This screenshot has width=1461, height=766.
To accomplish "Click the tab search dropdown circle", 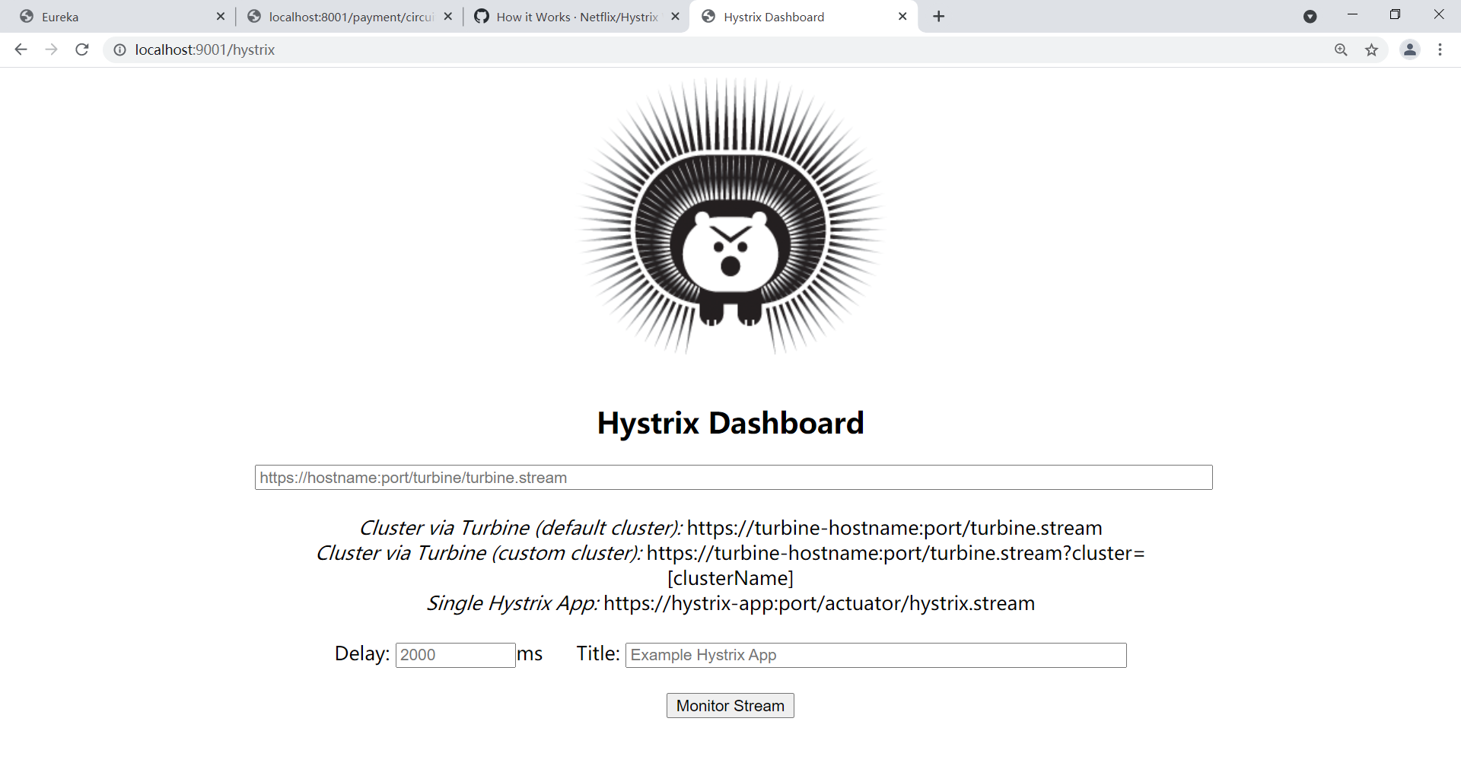I will [1310, 17].
